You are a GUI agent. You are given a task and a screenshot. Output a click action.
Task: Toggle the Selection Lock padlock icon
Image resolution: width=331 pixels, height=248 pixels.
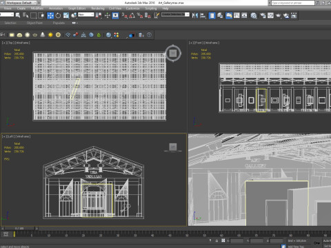[x=217, y=240]
